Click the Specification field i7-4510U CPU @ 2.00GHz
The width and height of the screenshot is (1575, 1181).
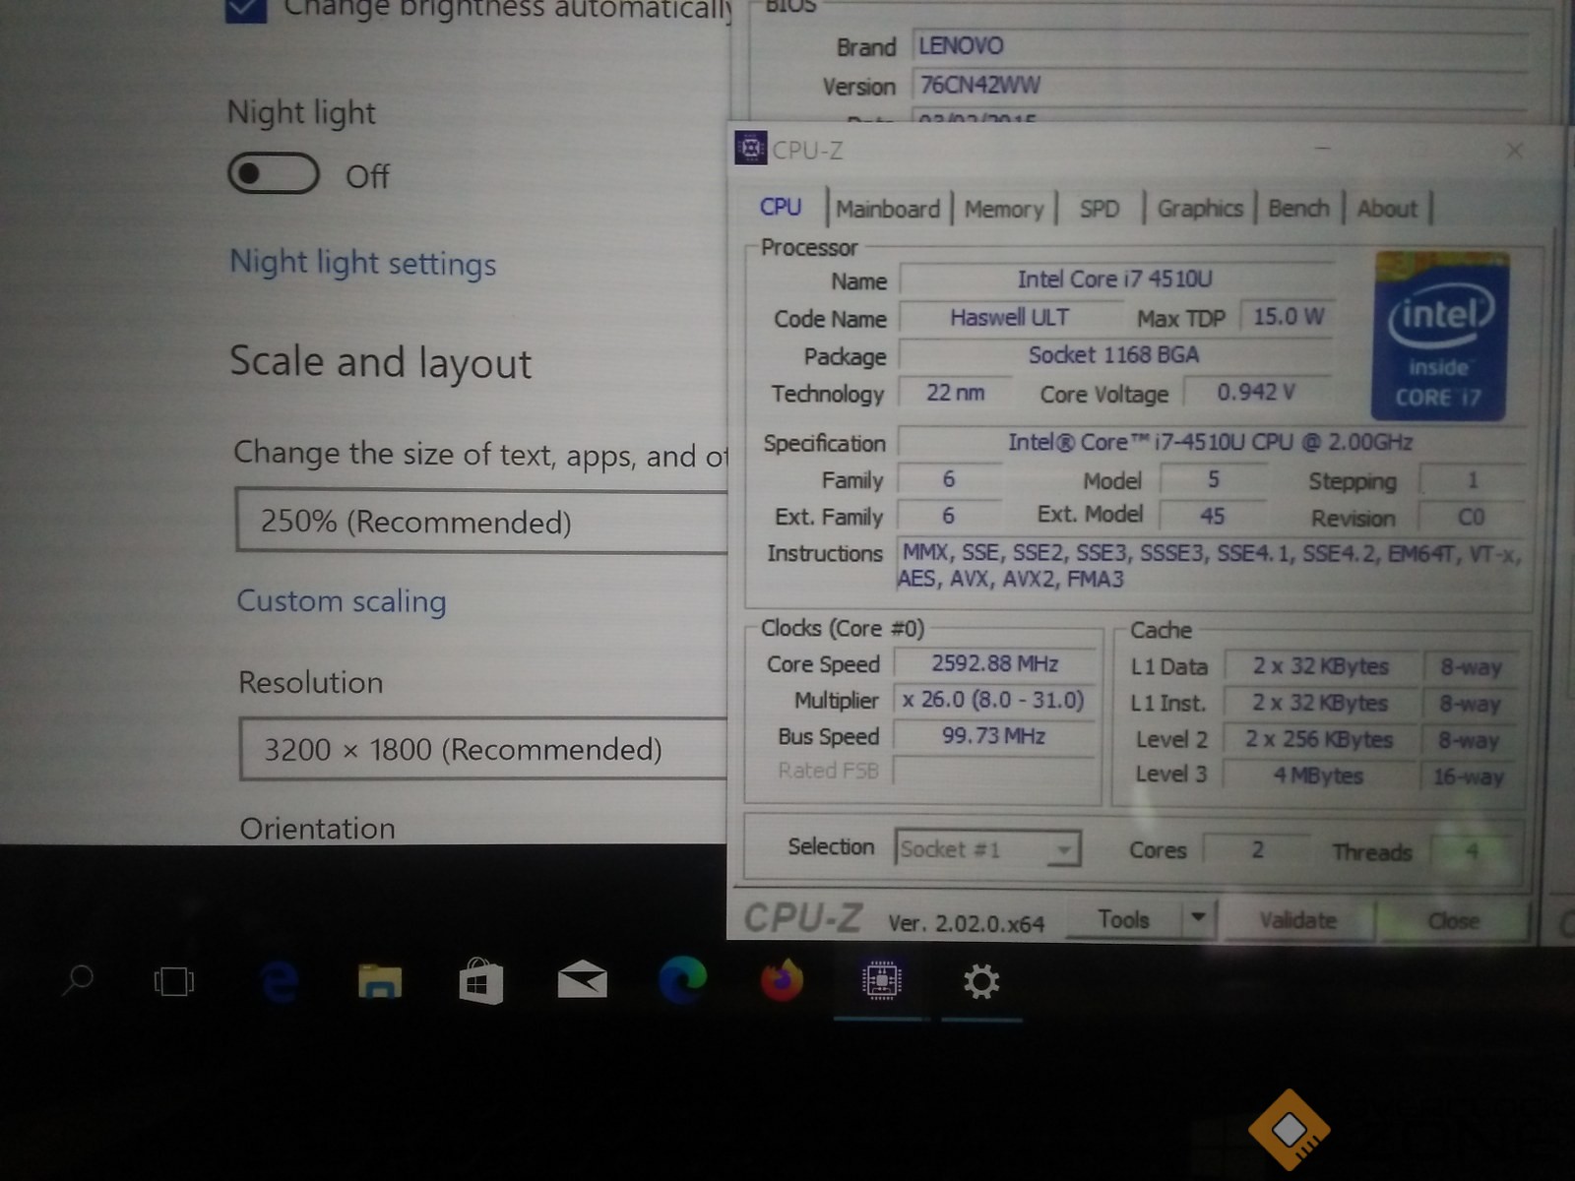pos(1210,442)
